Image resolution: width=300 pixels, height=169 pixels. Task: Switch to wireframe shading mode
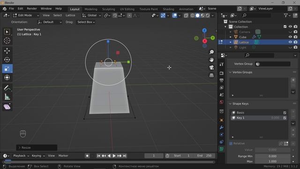coord(192,15)
